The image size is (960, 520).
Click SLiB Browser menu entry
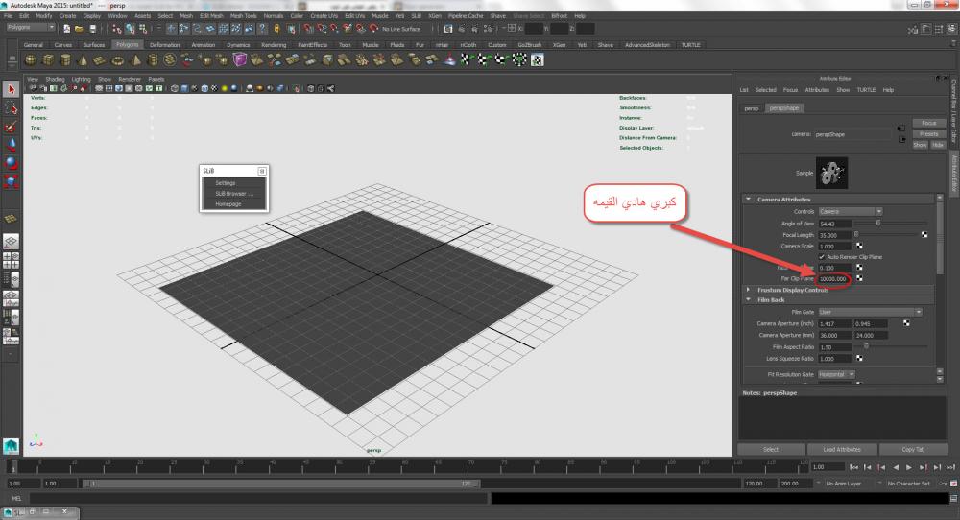[234, 193]
